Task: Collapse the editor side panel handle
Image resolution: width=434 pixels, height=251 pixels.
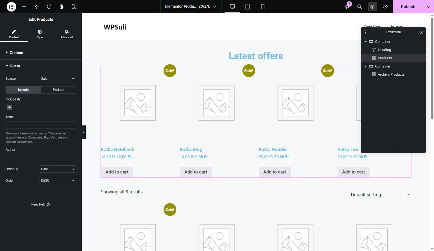Action: [x=84, y=132]
